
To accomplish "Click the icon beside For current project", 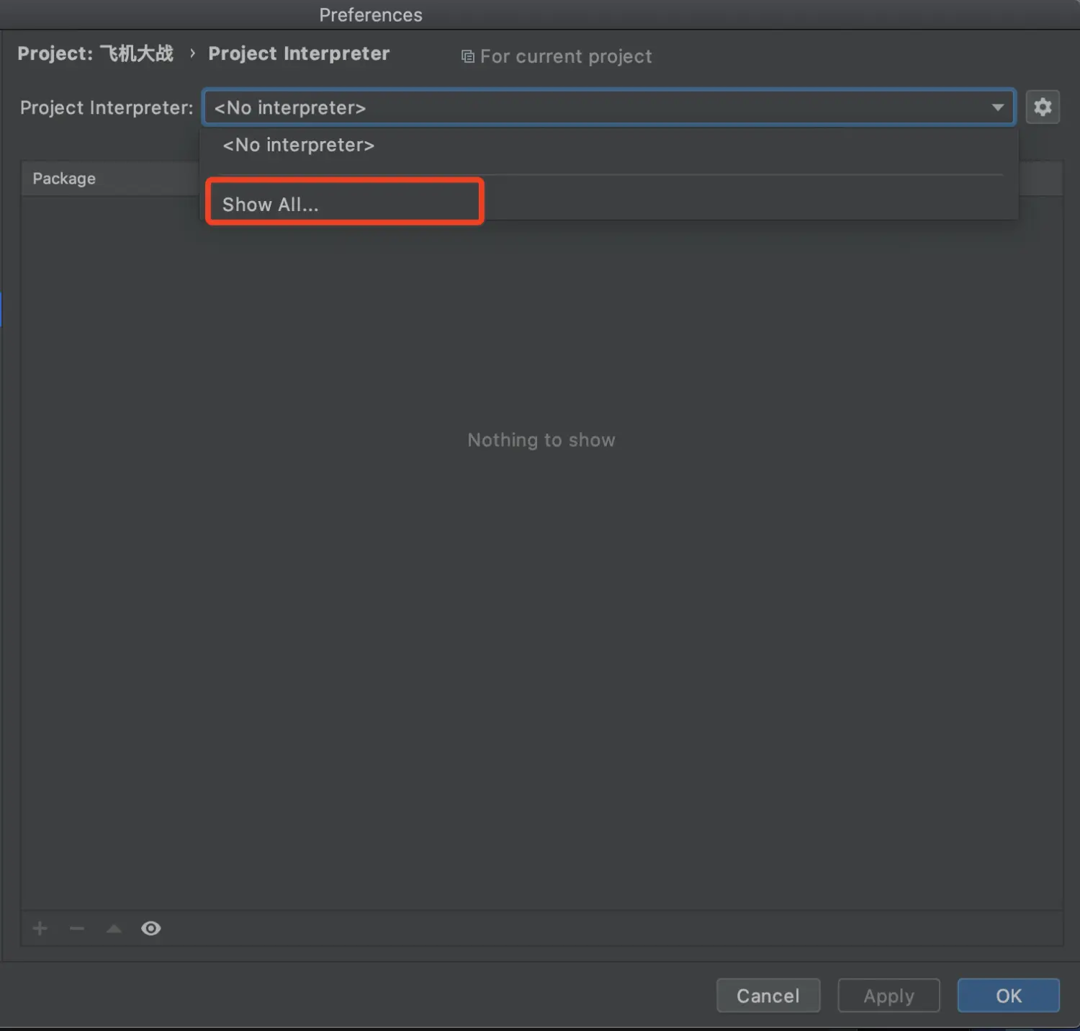I will tap(467, 56).
